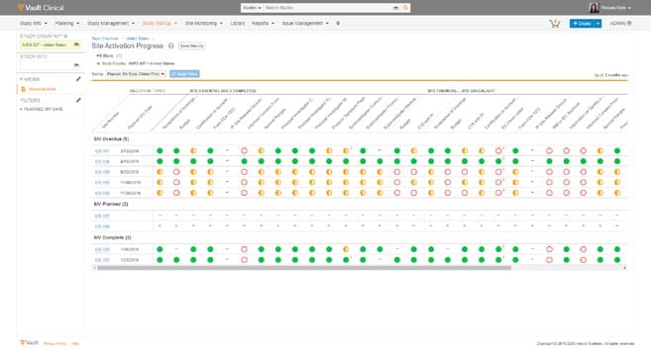Open the United States breadcrumb link
651x358 pixels.
point(138,39)
